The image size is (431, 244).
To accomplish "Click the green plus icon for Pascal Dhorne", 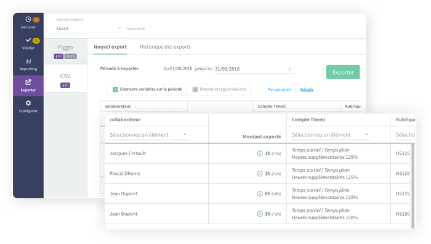I will 259,174.
